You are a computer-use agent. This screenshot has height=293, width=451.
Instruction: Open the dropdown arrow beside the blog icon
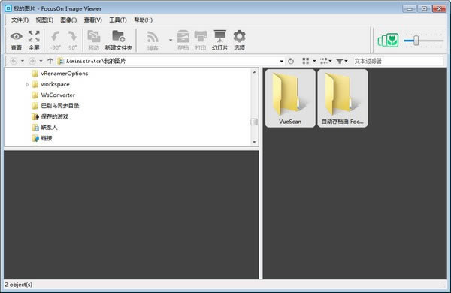tap(171, 40)
